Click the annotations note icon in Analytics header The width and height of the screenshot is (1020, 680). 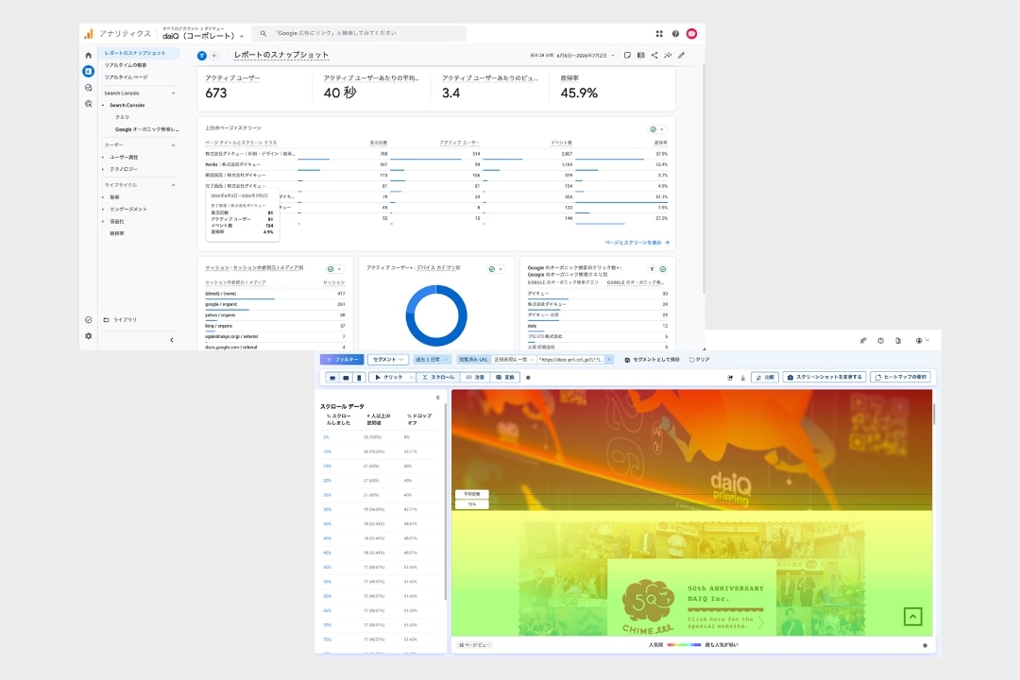coord(627,56)
